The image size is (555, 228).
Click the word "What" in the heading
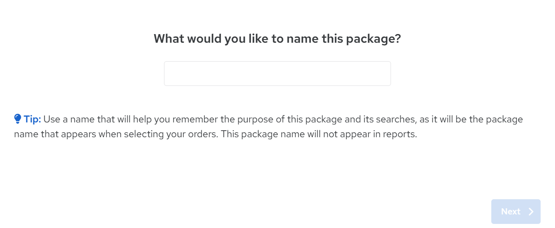click(x=168, y=39)
